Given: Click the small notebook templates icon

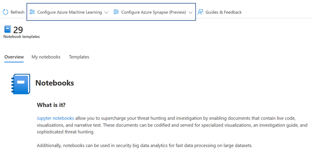Looking at the screenshot, I should tap(7, 29).
